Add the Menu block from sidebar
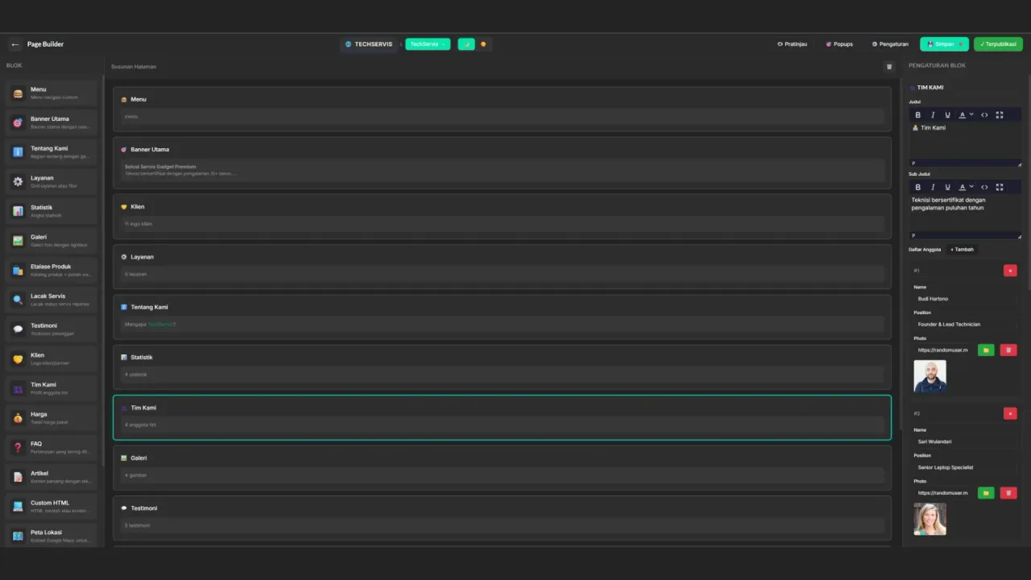 pos(52,93)
